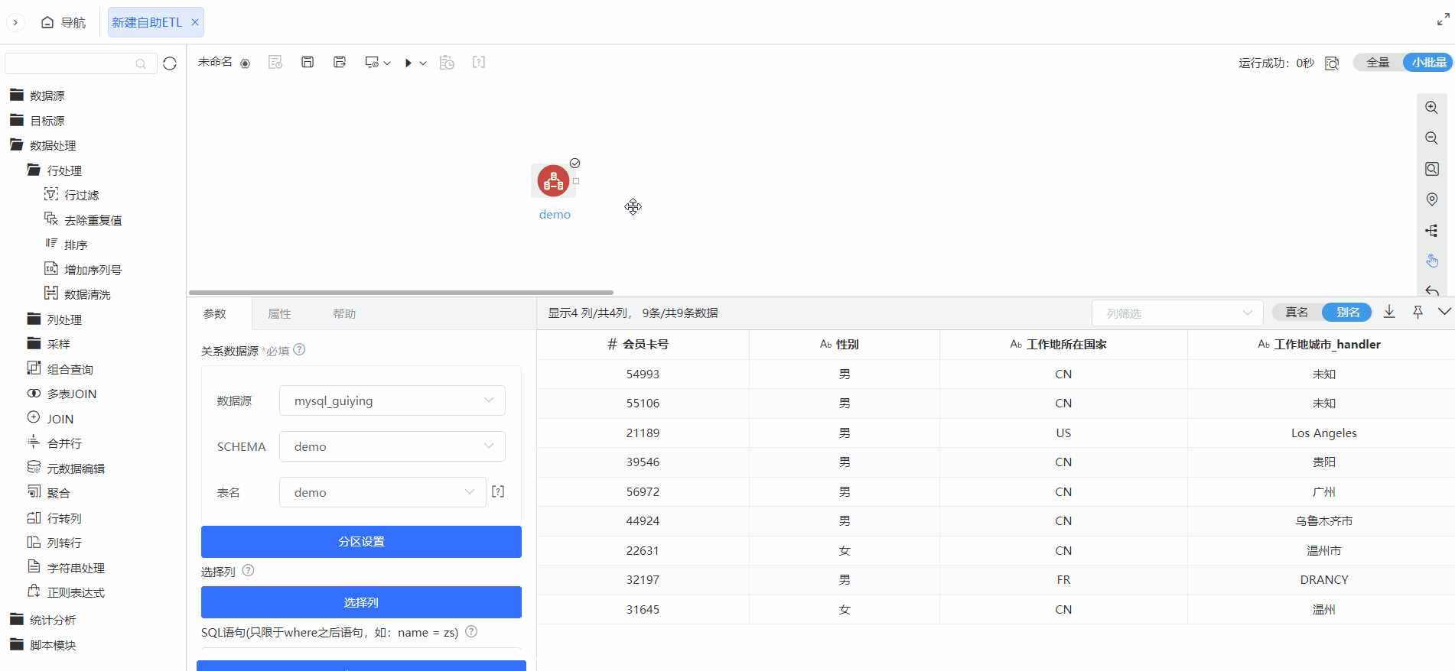Click the zoom out magnifier icon
The height and width of the screenshot is (671, 1455).
tap(1431, 139)
